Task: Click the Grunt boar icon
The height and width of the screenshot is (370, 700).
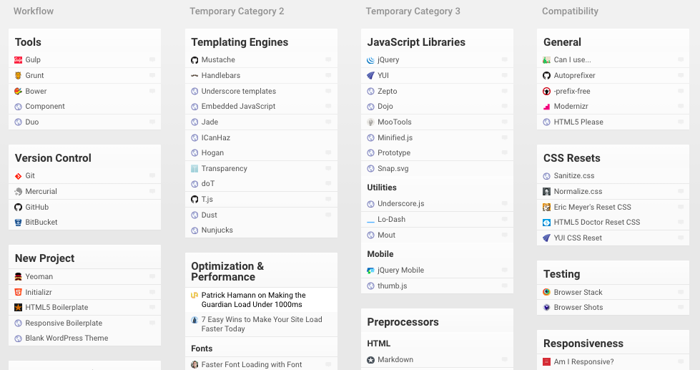Action: click(x=19, y=76)
